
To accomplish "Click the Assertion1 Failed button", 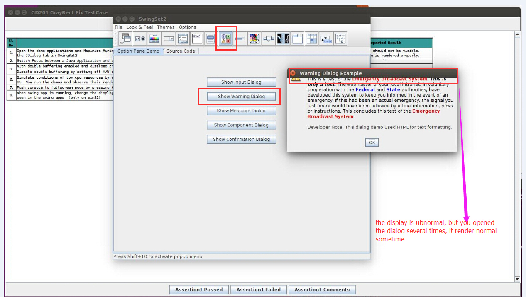I will pyautogui.click(x=258, y=290).
